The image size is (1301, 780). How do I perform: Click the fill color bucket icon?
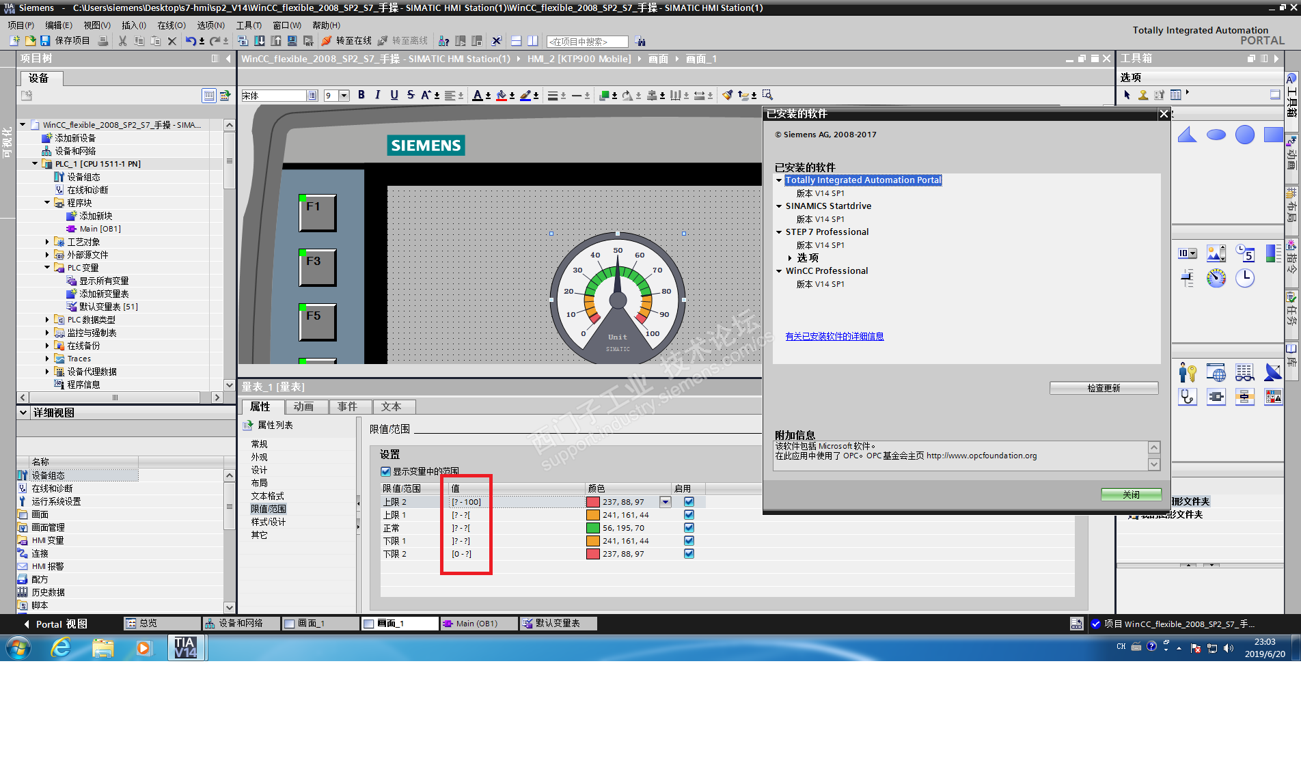pos(502,95)
